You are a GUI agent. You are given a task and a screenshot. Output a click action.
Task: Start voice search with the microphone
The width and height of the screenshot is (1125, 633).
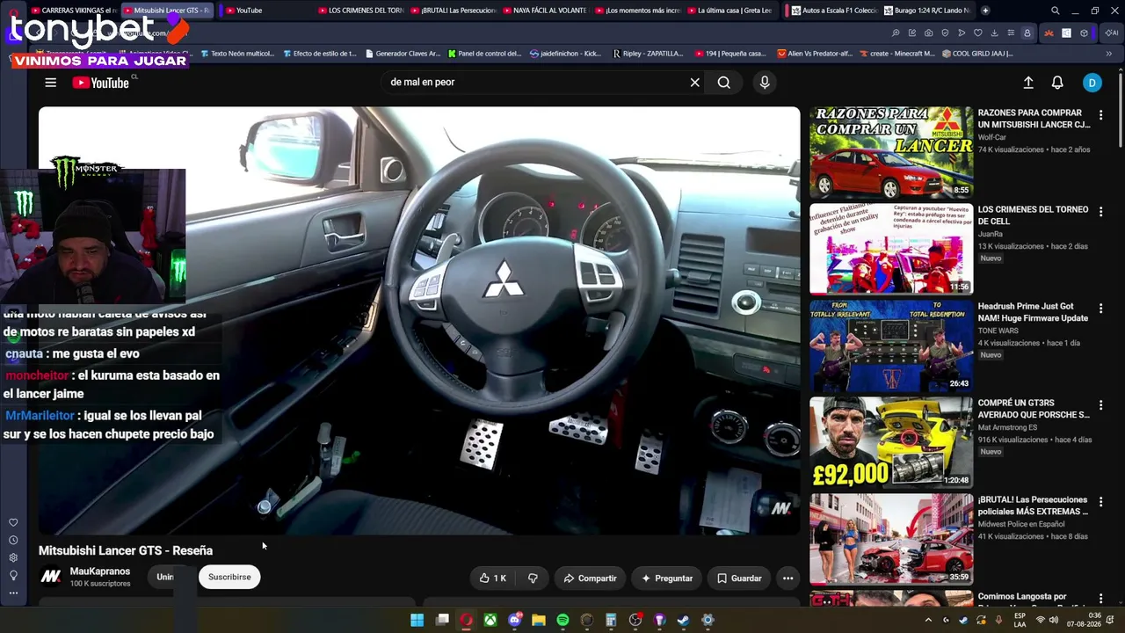click(x=765, y=83)
